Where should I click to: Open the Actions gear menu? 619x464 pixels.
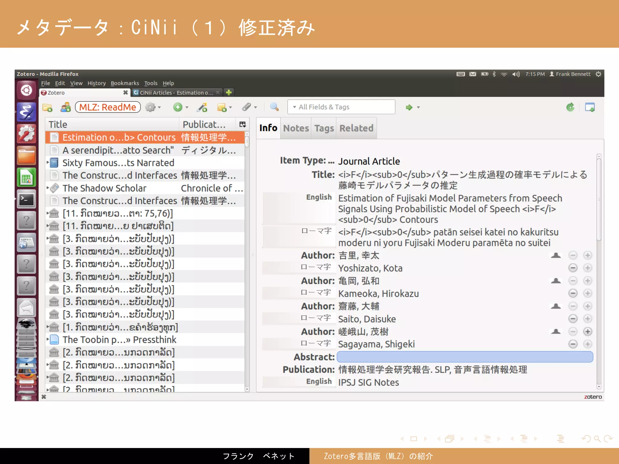coord(150,107)
